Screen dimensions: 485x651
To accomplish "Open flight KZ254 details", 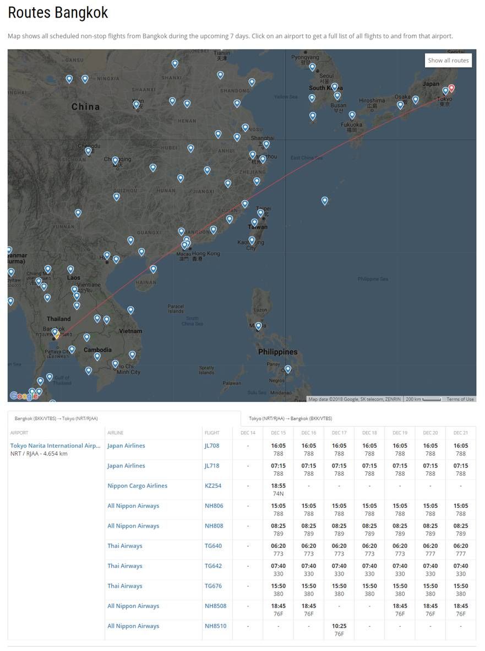I will point(213,485).
